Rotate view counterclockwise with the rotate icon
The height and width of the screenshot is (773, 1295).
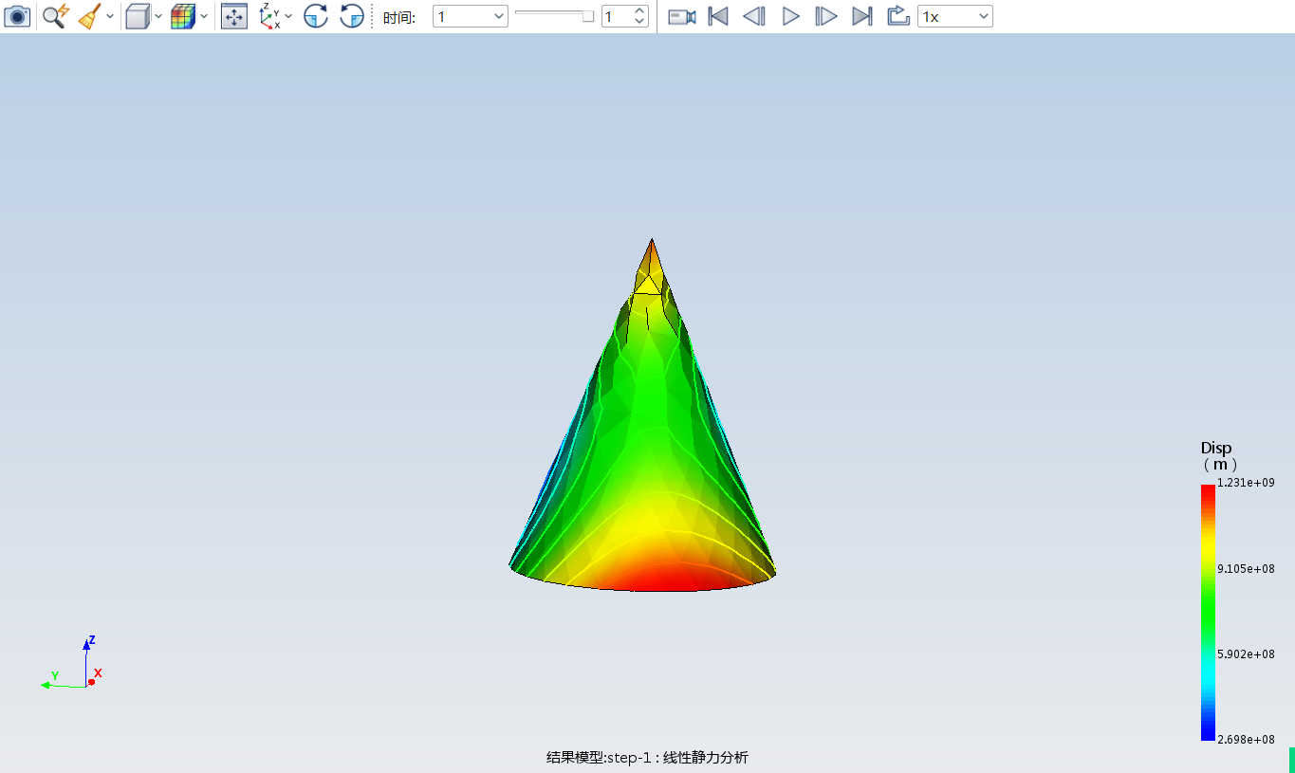coord(352,16)
